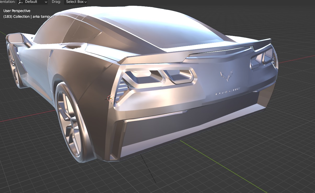Click the '(183) Collection | arka tampun' text
Screen dimensions: 315x193
29,16
